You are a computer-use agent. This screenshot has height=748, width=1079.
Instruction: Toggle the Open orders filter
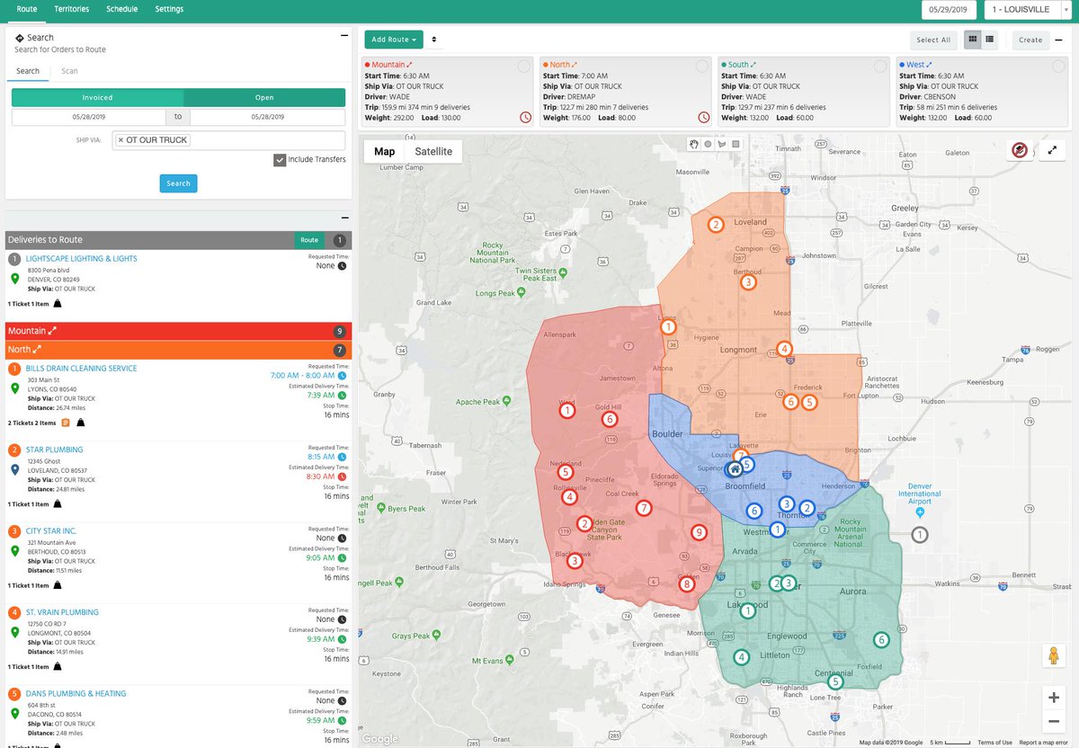(x=263, y=97)
